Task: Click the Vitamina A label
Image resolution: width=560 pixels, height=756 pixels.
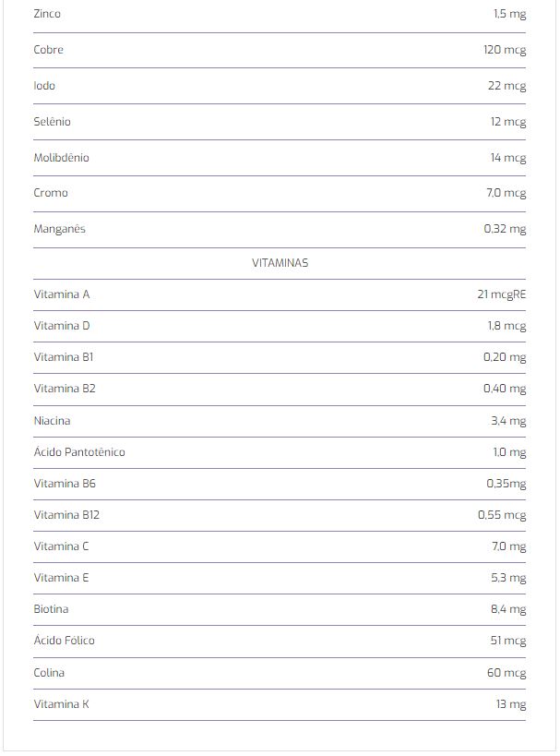Action: (x=62, y=294)
